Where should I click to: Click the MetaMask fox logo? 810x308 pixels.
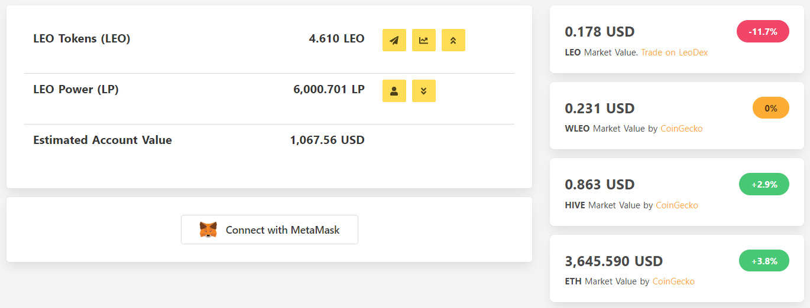click(x=208, y=230)
